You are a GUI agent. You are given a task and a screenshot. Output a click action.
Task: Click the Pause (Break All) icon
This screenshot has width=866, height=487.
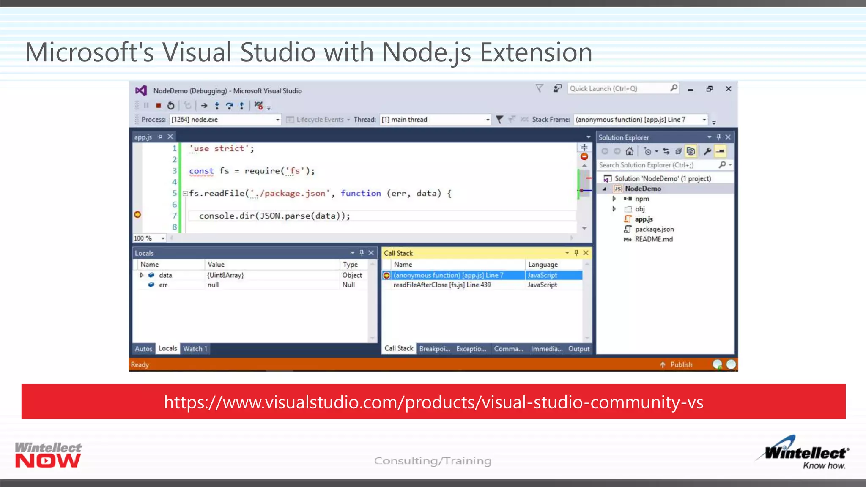146,106
